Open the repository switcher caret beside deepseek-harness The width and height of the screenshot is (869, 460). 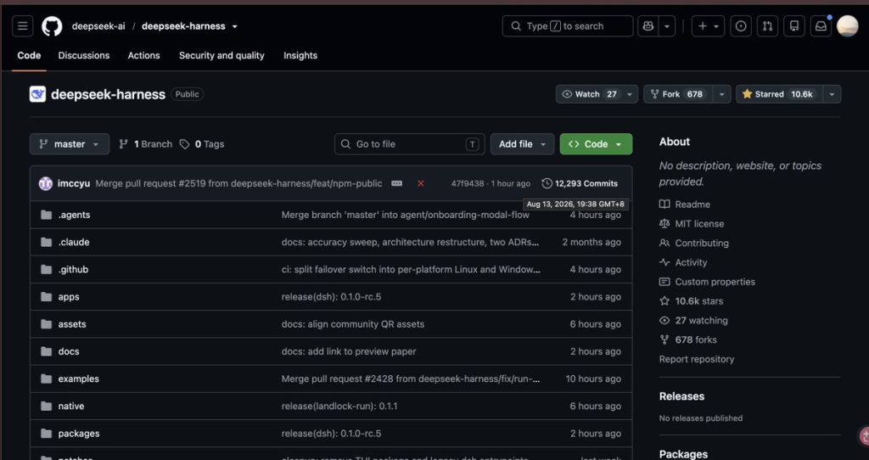point(235,26)
